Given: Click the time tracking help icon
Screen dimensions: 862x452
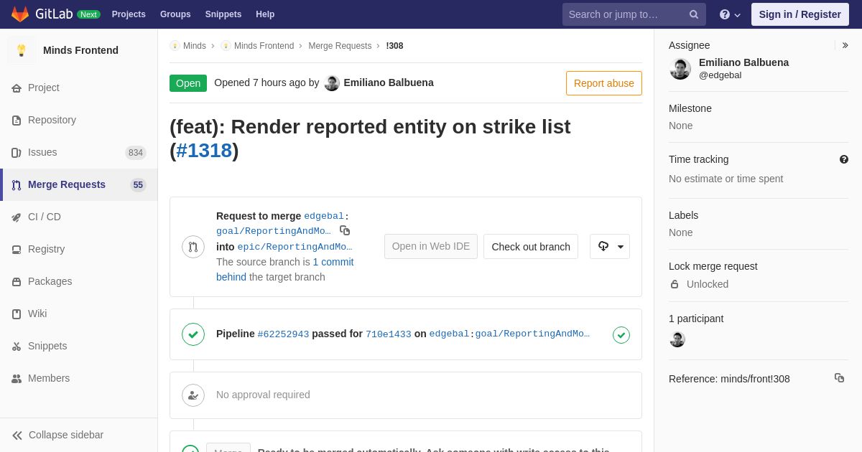Looking at the screenshot, I should point(844,159).
